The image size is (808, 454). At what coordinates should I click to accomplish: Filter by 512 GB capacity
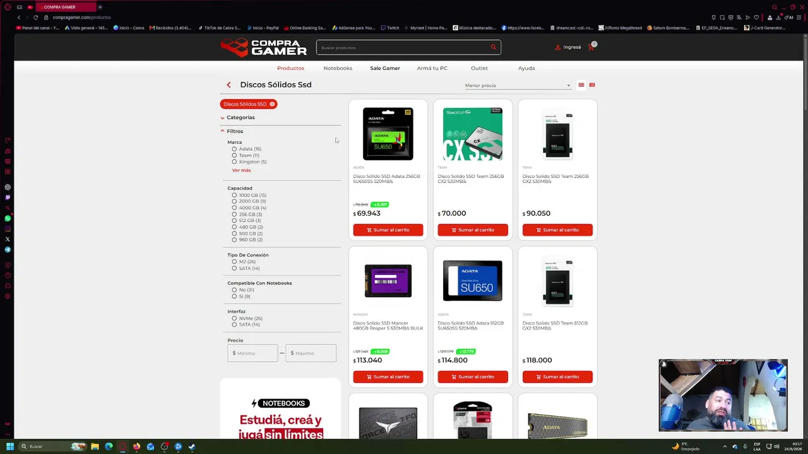pyautogui.click(x=234, y=221)
